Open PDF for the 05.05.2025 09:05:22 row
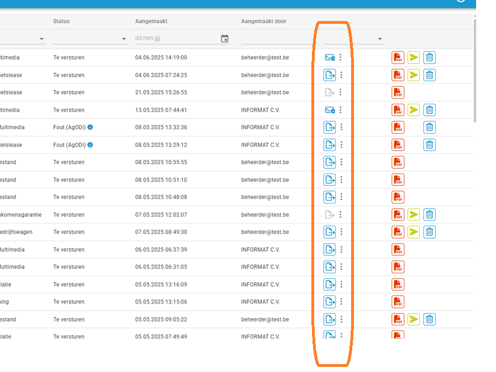The image size is (496, 372). [x=398, y=319]
